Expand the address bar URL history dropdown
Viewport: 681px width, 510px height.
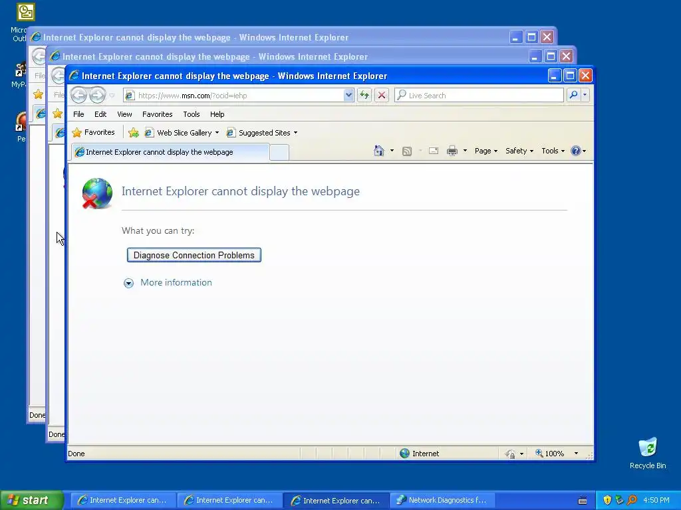click(348, 96)
